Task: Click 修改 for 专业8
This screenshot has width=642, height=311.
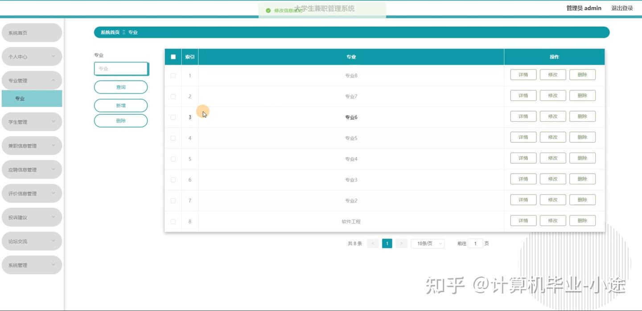Action: point(553,75)
